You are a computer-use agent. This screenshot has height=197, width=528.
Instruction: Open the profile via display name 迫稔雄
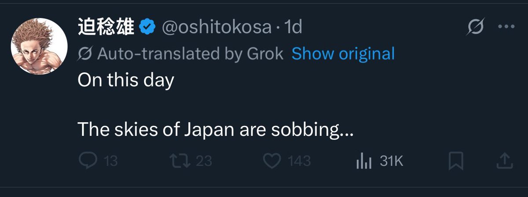point(106,27)
